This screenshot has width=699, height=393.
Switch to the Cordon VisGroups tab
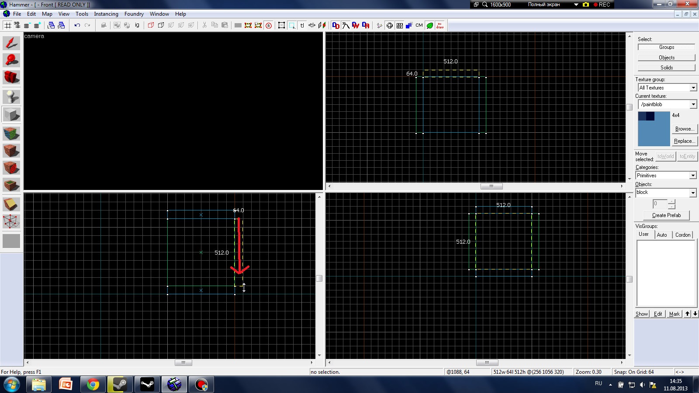coord(683,235)
